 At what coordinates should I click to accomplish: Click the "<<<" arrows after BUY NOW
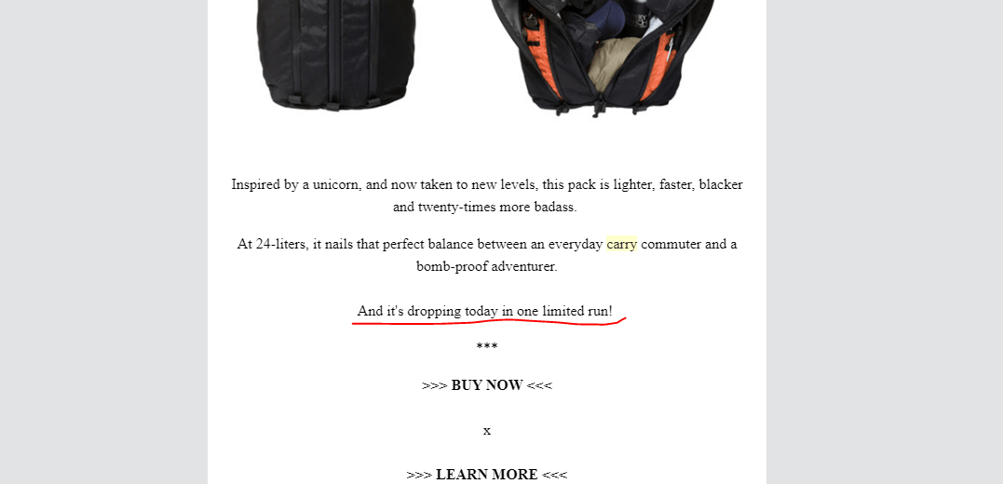[539, 385]
